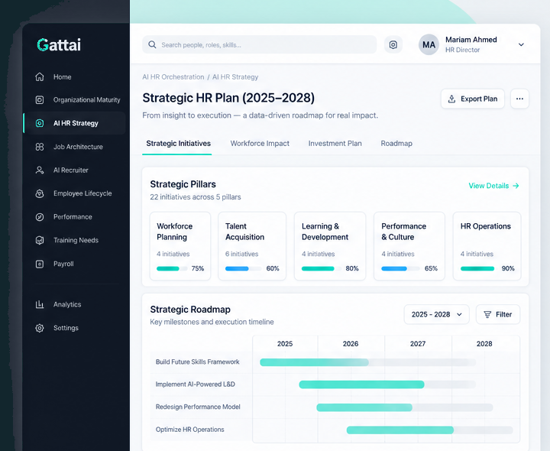Open Training Needs in the sidebar
The height and width of the screenshot is (451, 550).
pyautogui.click(x=75, y=241)
